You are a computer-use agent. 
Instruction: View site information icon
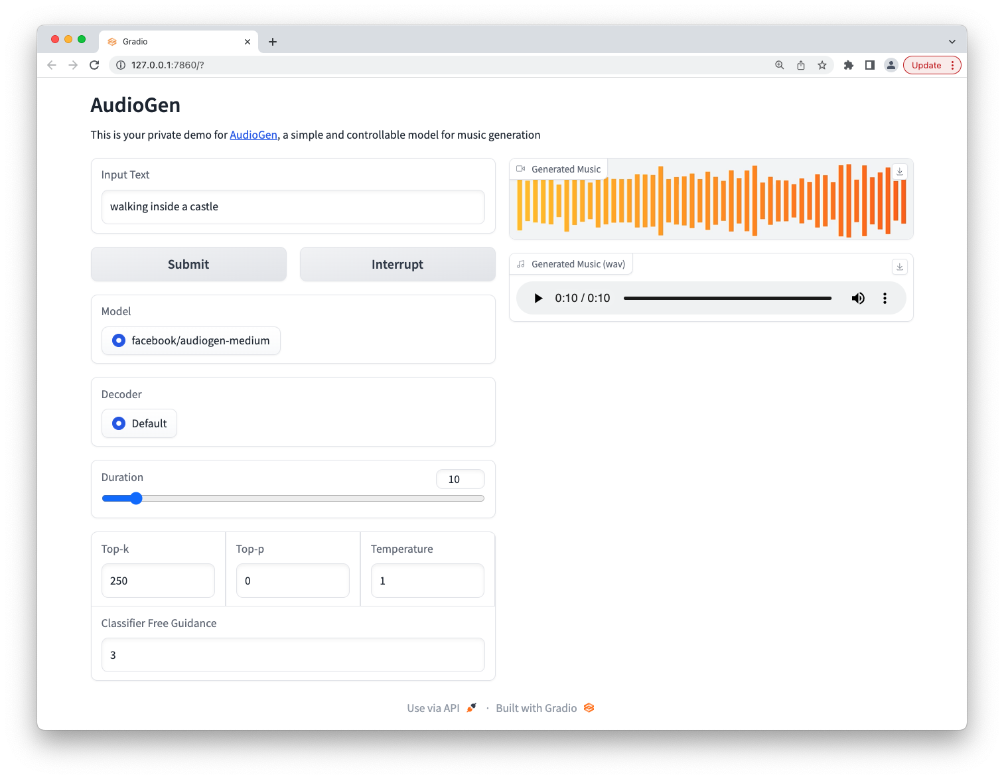pos(121,65)
